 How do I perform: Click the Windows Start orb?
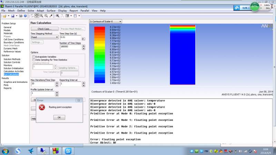tap(5, 151)
